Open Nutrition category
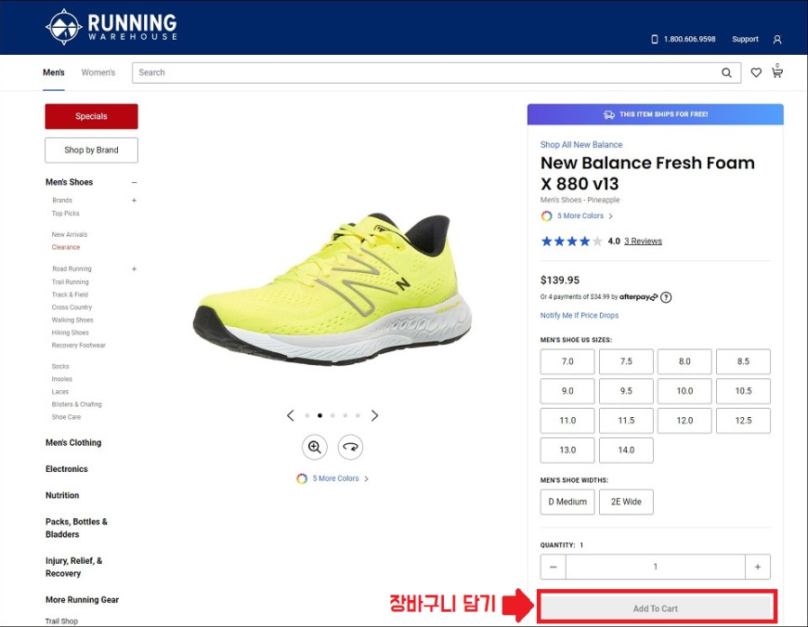The width and height of the screenshot is (808, 627). 62,495
